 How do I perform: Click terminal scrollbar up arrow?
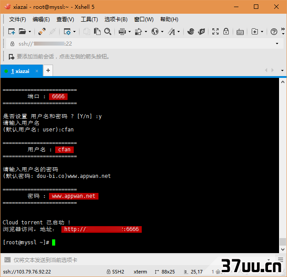point(283,82)
